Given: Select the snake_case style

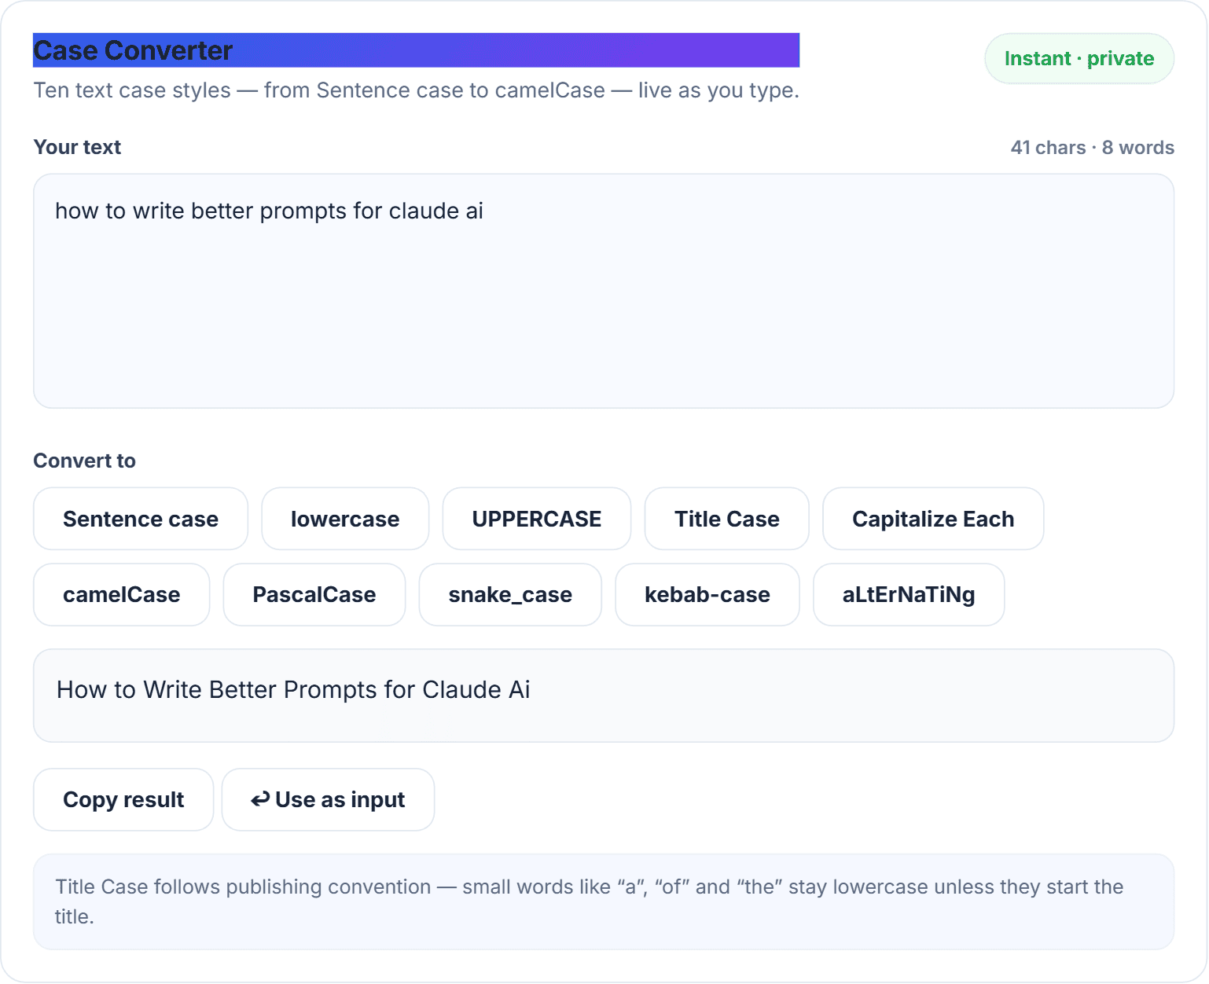Looking at the screenshot, I should [510, 594].
